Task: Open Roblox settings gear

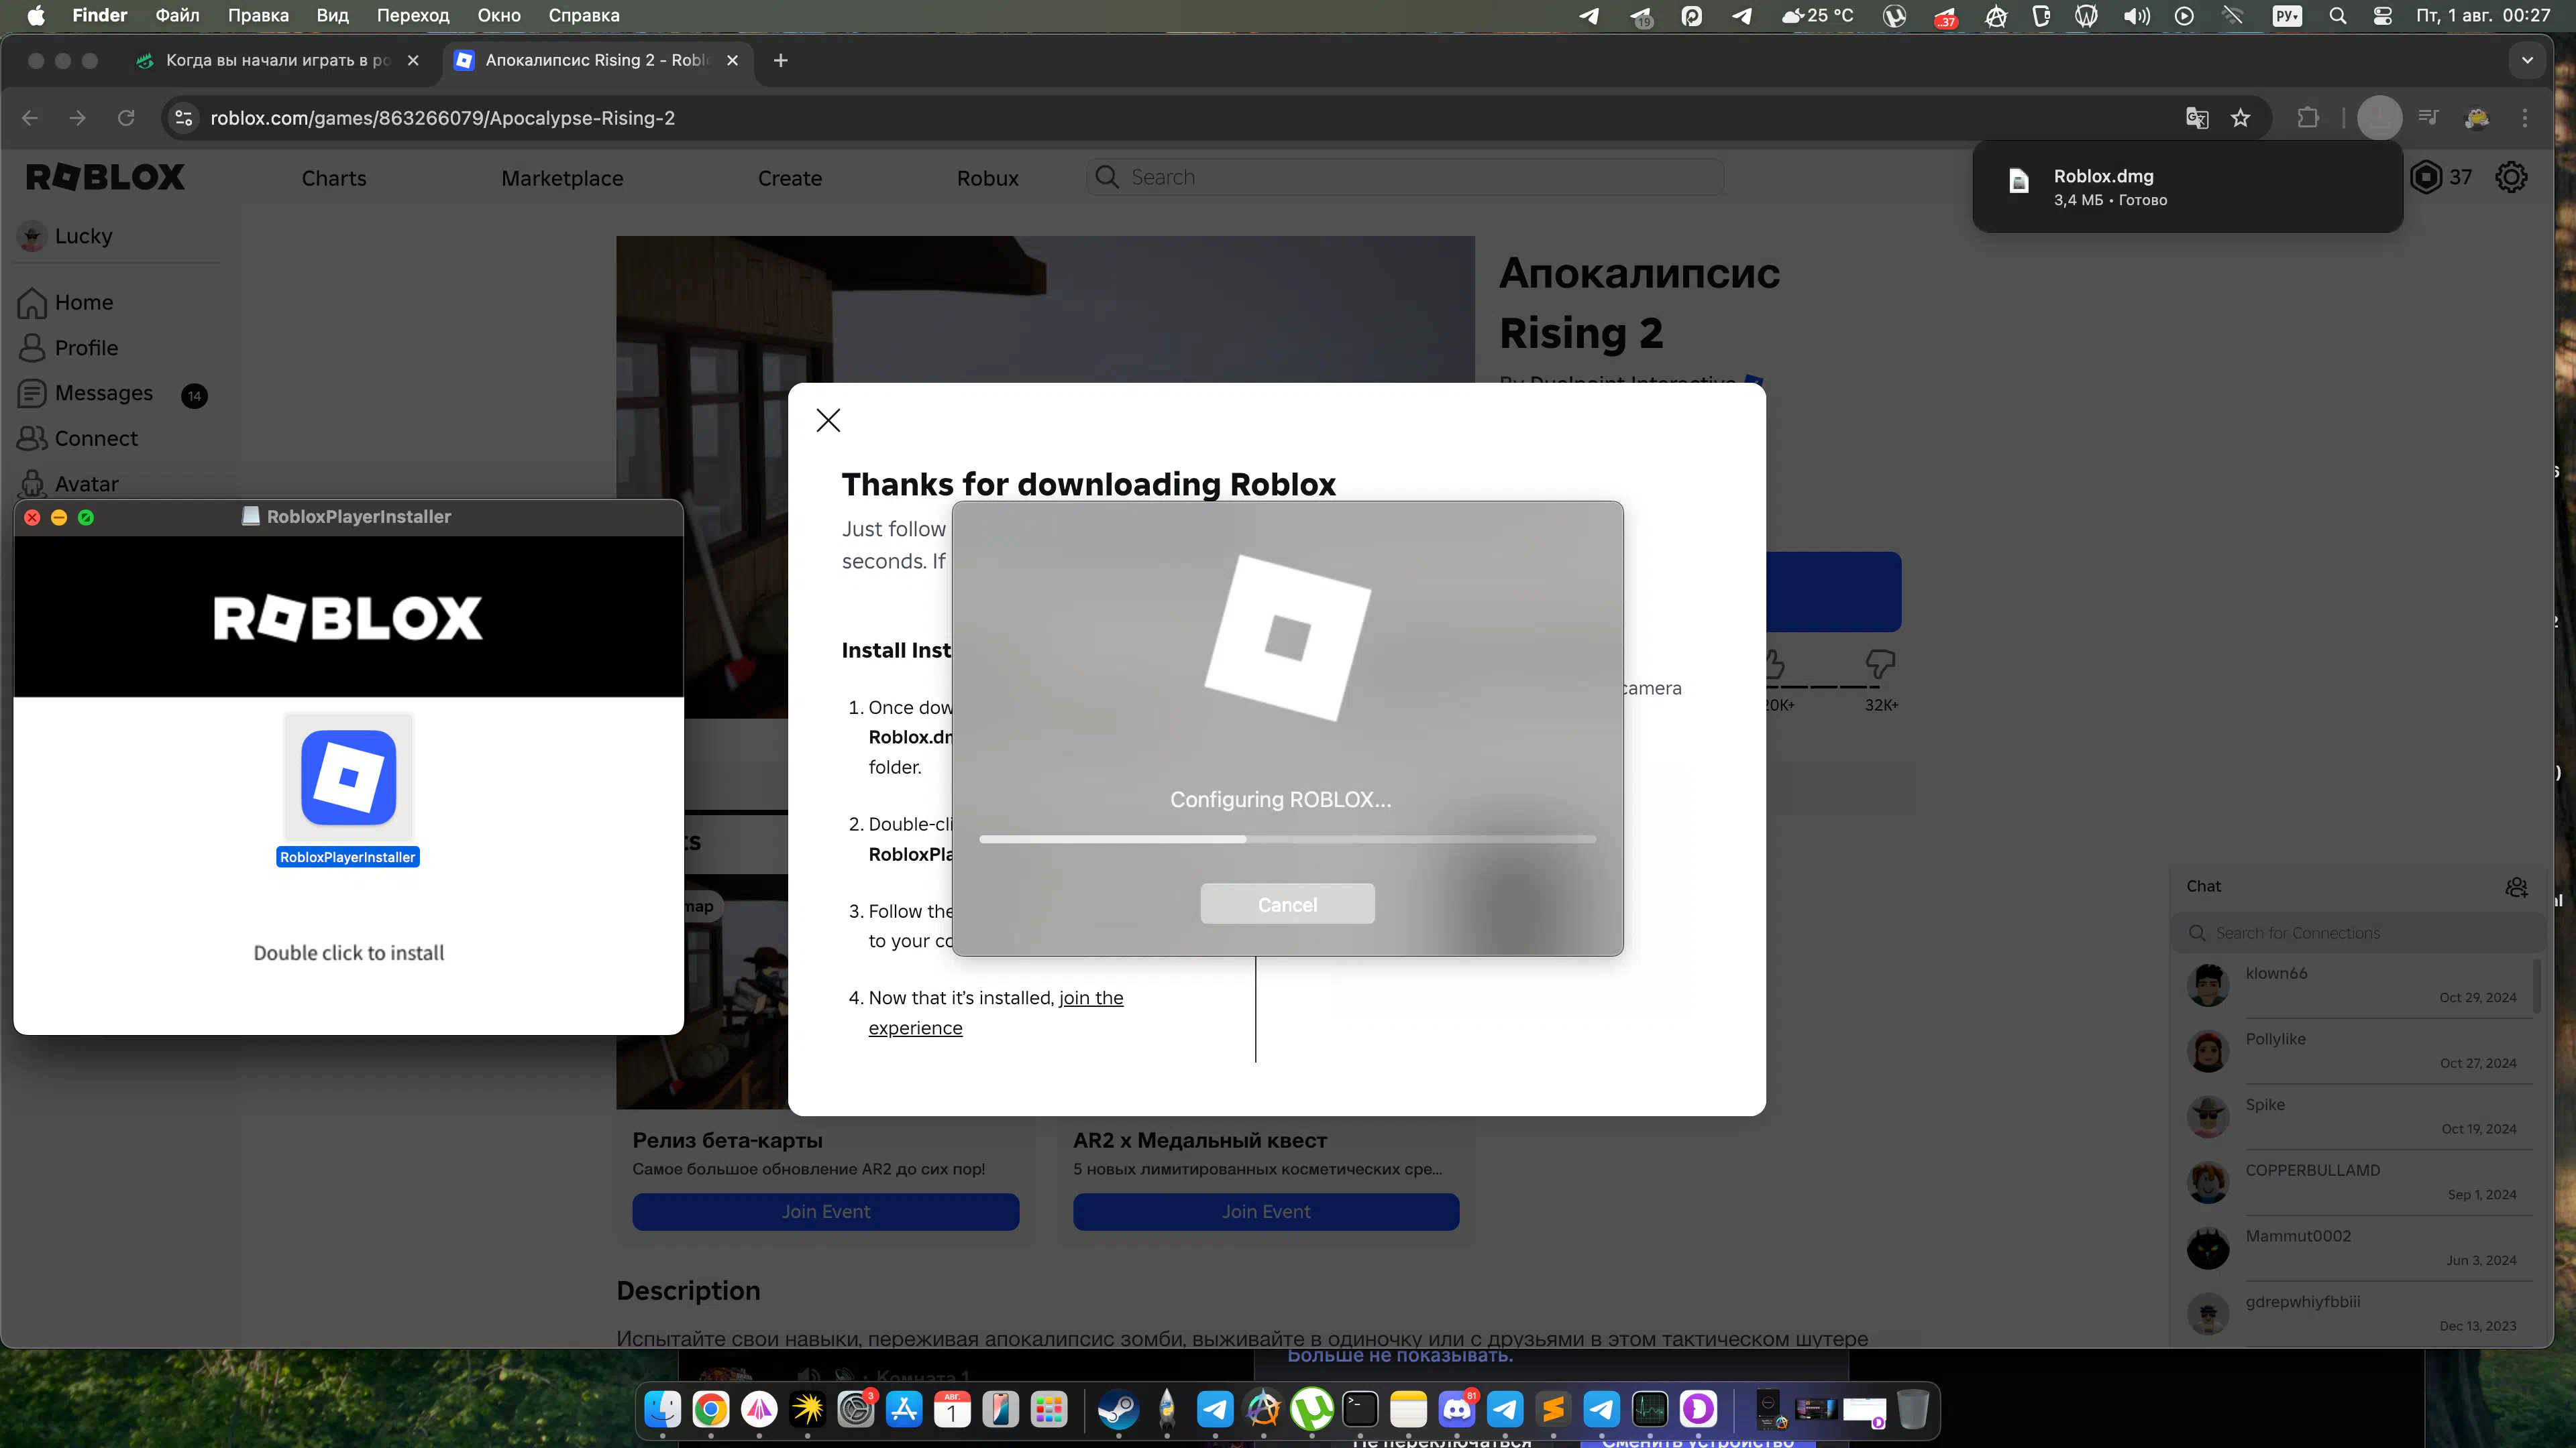Action: pos(2511,177)
